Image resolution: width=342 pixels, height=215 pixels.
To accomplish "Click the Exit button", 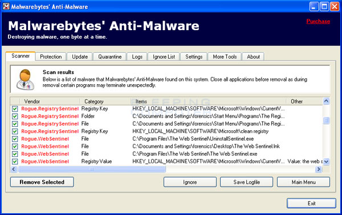I will click(311, 203).
